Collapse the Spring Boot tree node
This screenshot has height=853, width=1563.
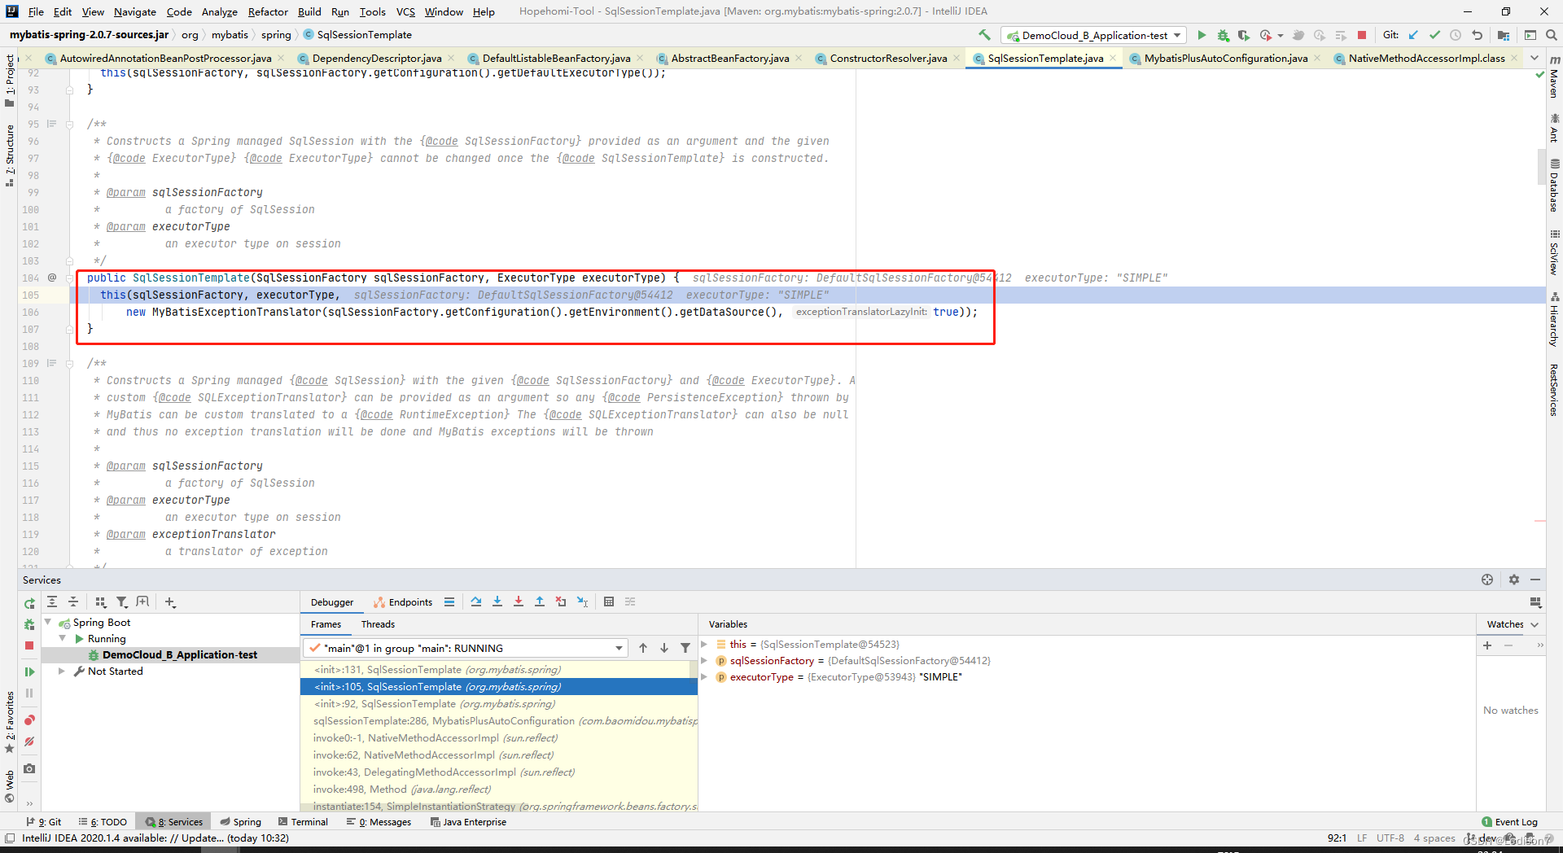pyautogui.click(x=48, y=622)
